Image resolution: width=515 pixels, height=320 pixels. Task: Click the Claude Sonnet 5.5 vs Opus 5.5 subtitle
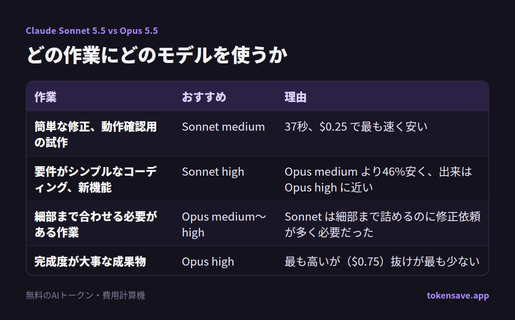click(92, 31)
